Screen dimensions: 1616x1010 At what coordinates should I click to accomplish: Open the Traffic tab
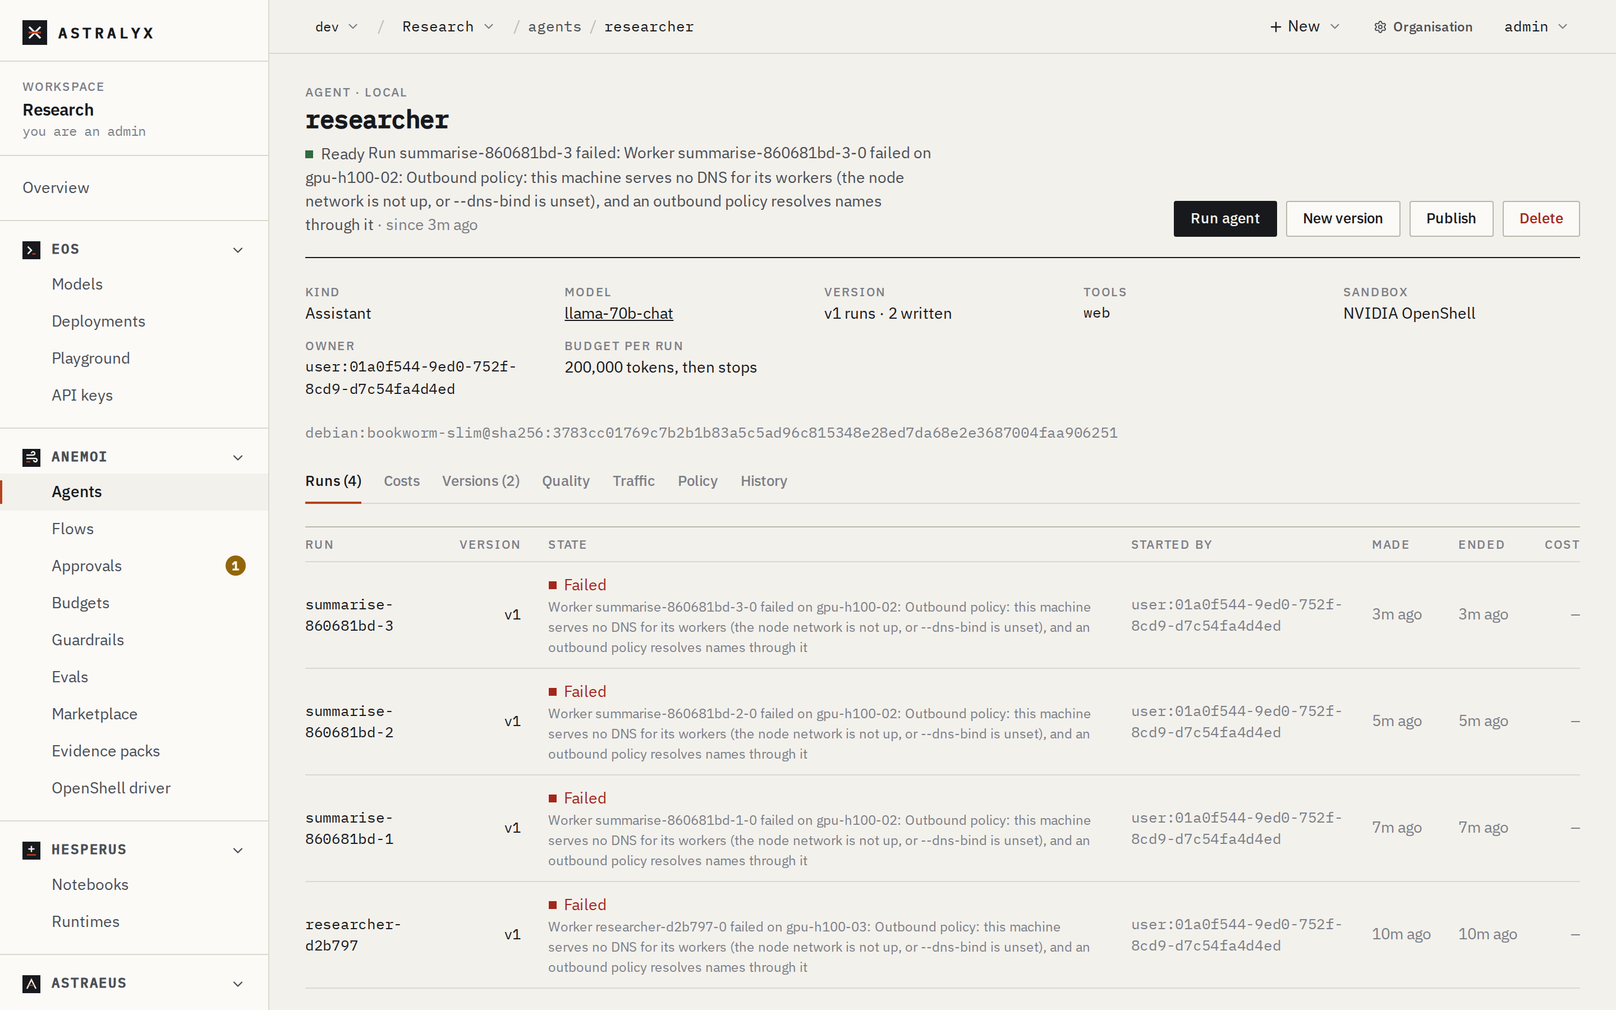pyautogui.click(x=633, y=481)
